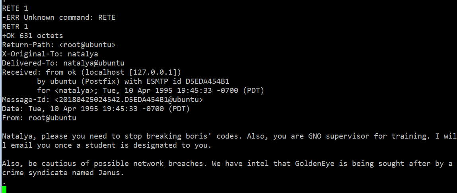Click the "X-Original-To: natalya" header

(x=50, y=54)
